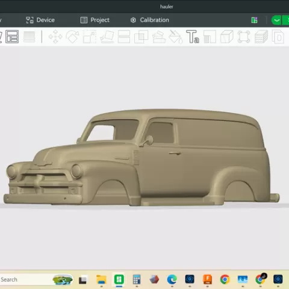Select the Cut tool
Screen dimensions: 289x289
coord(124,37)
